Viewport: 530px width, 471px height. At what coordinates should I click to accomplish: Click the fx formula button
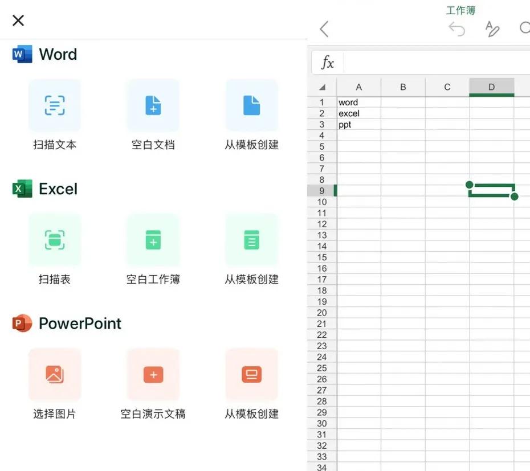point(327,63)
